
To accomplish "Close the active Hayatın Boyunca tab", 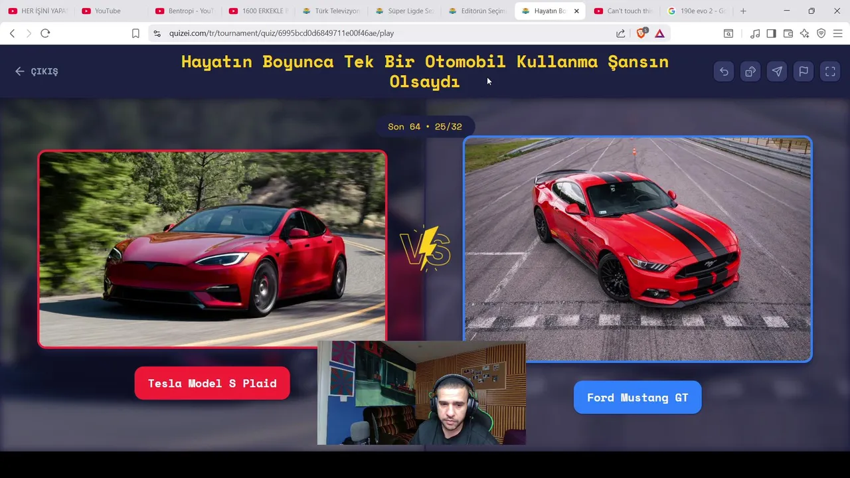I will click(576, 11).
